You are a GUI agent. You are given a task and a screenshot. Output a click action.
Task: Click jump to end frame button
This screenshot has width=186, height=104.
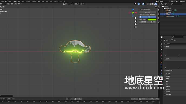81,99
